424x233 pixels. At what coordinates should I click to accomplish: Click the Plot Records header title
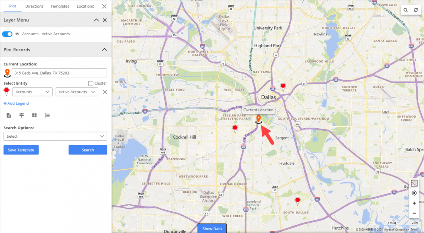tap(17, 50)
